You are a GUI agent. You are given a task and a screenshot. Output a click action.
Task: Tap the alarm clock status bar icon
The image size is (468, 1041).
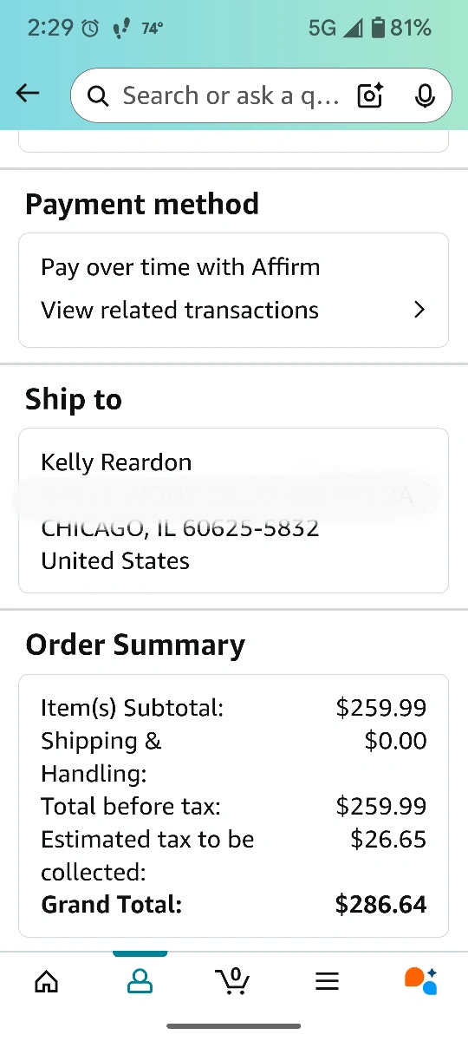(90, 29)
